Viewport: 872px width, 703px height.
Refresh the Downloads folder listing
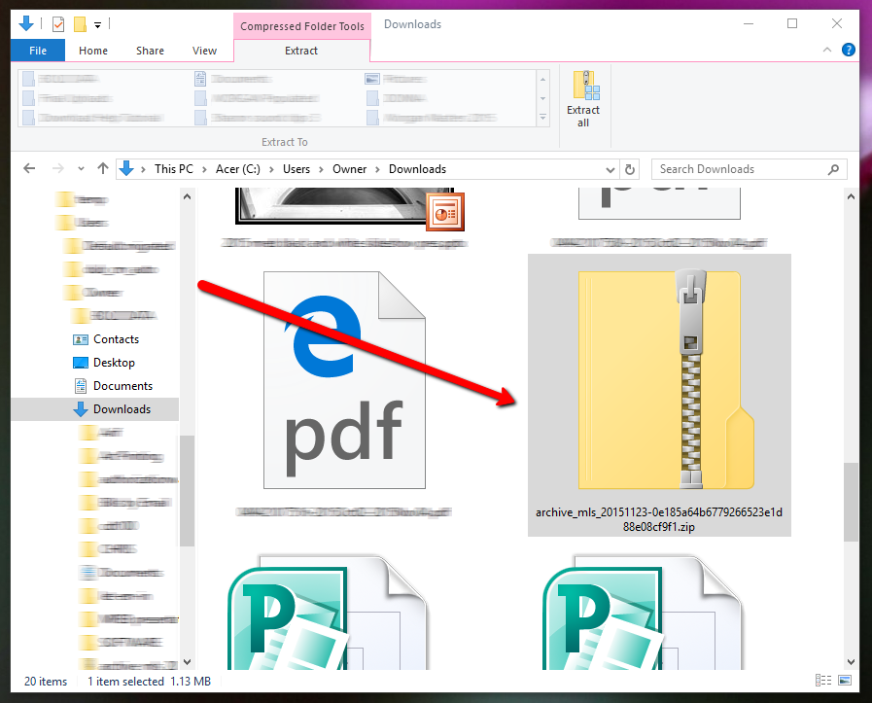630,169
